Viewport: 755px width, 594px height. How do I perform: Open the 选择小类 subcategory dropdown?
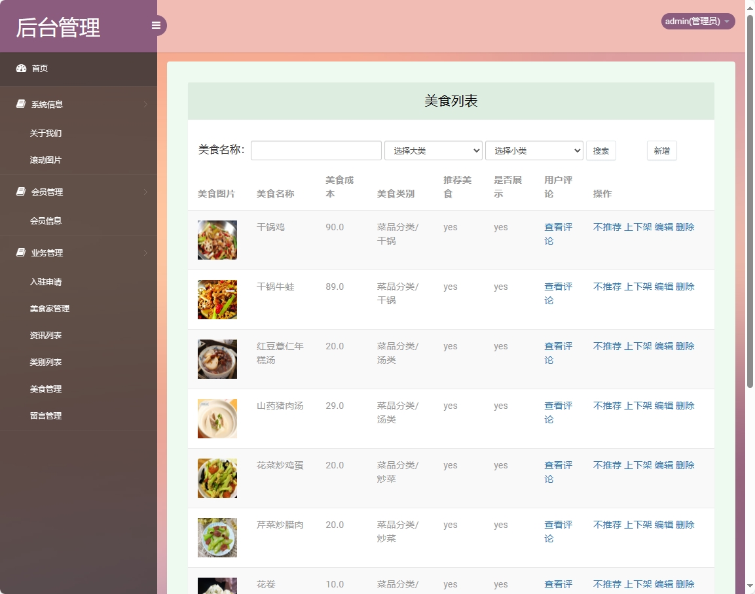(x=534, y=150)
